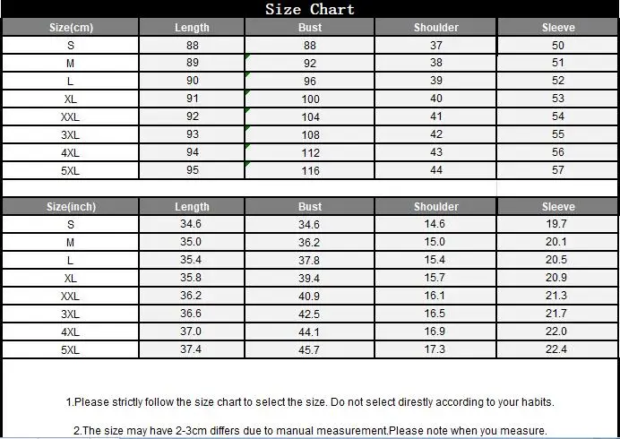
Task: Click the Sleeve header in the inch table
Action: point(558,206)
